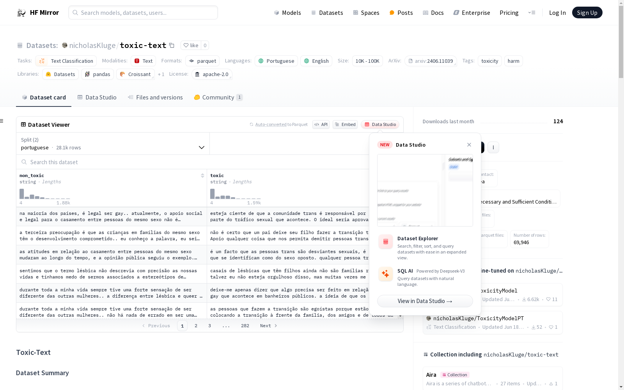Image resolution: width=624 pixels, height=390 pixels.
Task: Open the Data Studio preview thumbnail
Action: click(425, 190)
